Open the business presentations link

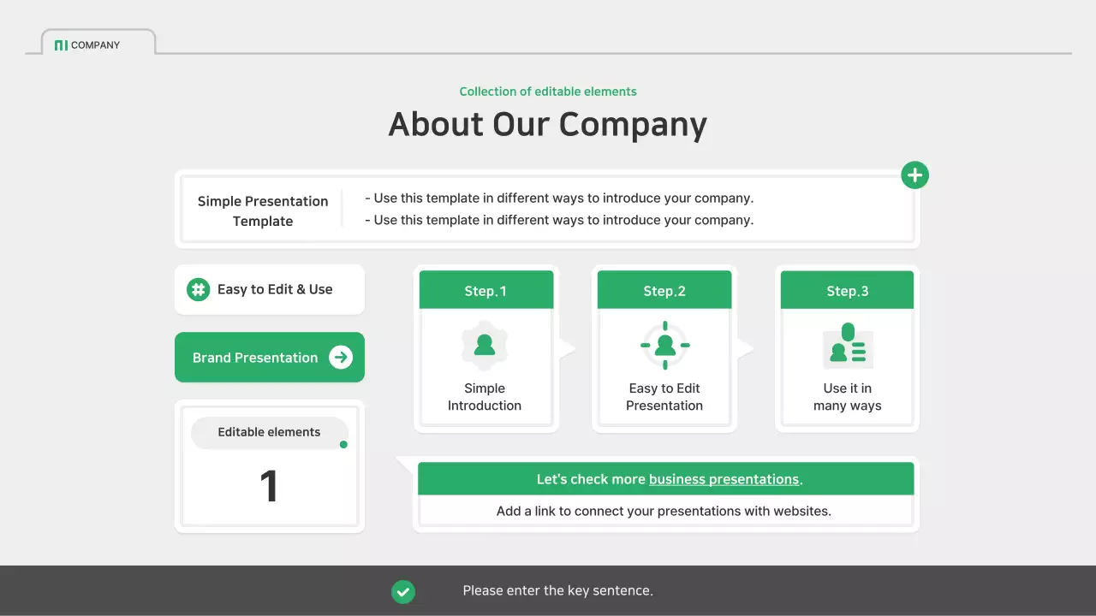point(724,479)
